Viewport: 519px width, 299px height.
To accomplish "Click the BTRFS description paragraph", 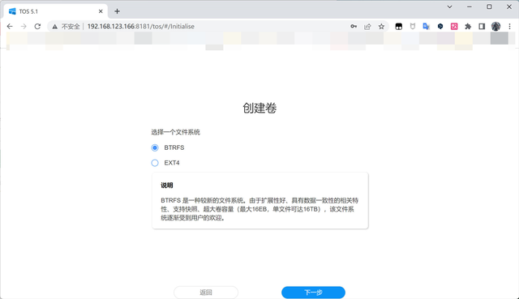I will 259,209.
